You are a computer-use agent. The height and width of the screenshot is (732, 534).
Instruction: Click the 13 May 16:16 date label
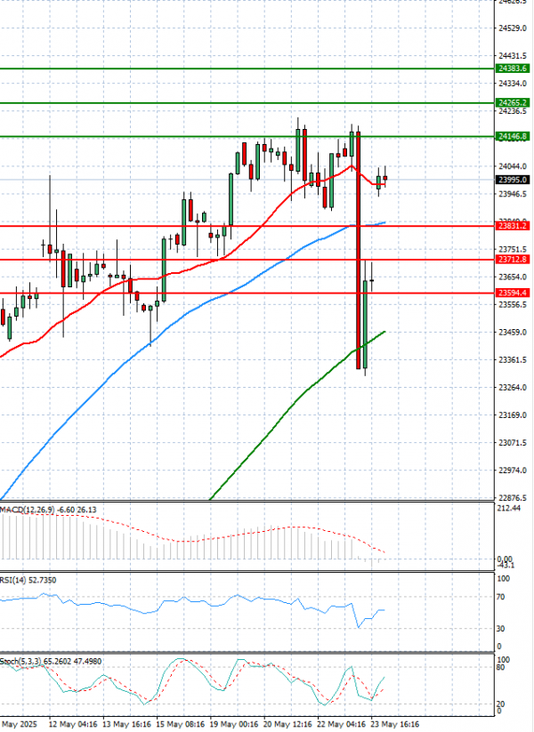click(126, 725)
